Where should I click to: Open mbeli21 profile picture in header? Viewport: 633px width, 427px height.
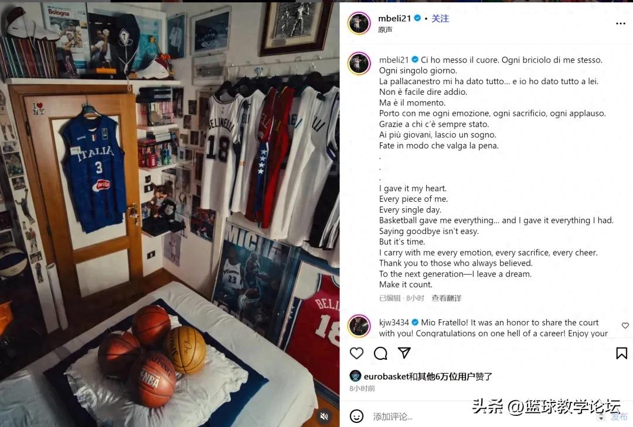(x=359, y=23)
